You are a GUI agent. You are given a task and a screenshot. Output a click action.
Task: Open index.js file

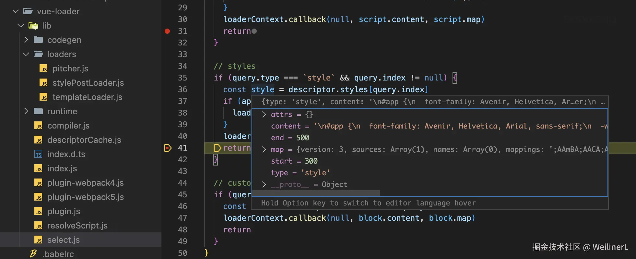pos(62,168)
